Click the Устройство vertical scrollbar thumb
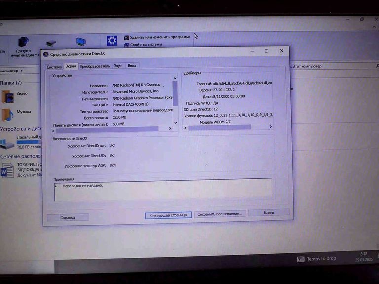 click(x=175, y=93)
